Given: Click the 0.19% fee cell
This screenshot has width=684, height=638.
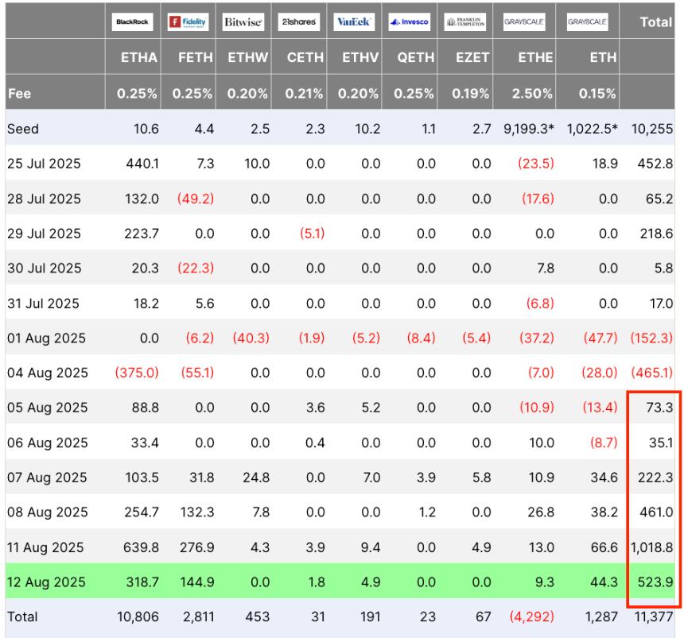Looking at the screenshot, I should coord(470,94).
